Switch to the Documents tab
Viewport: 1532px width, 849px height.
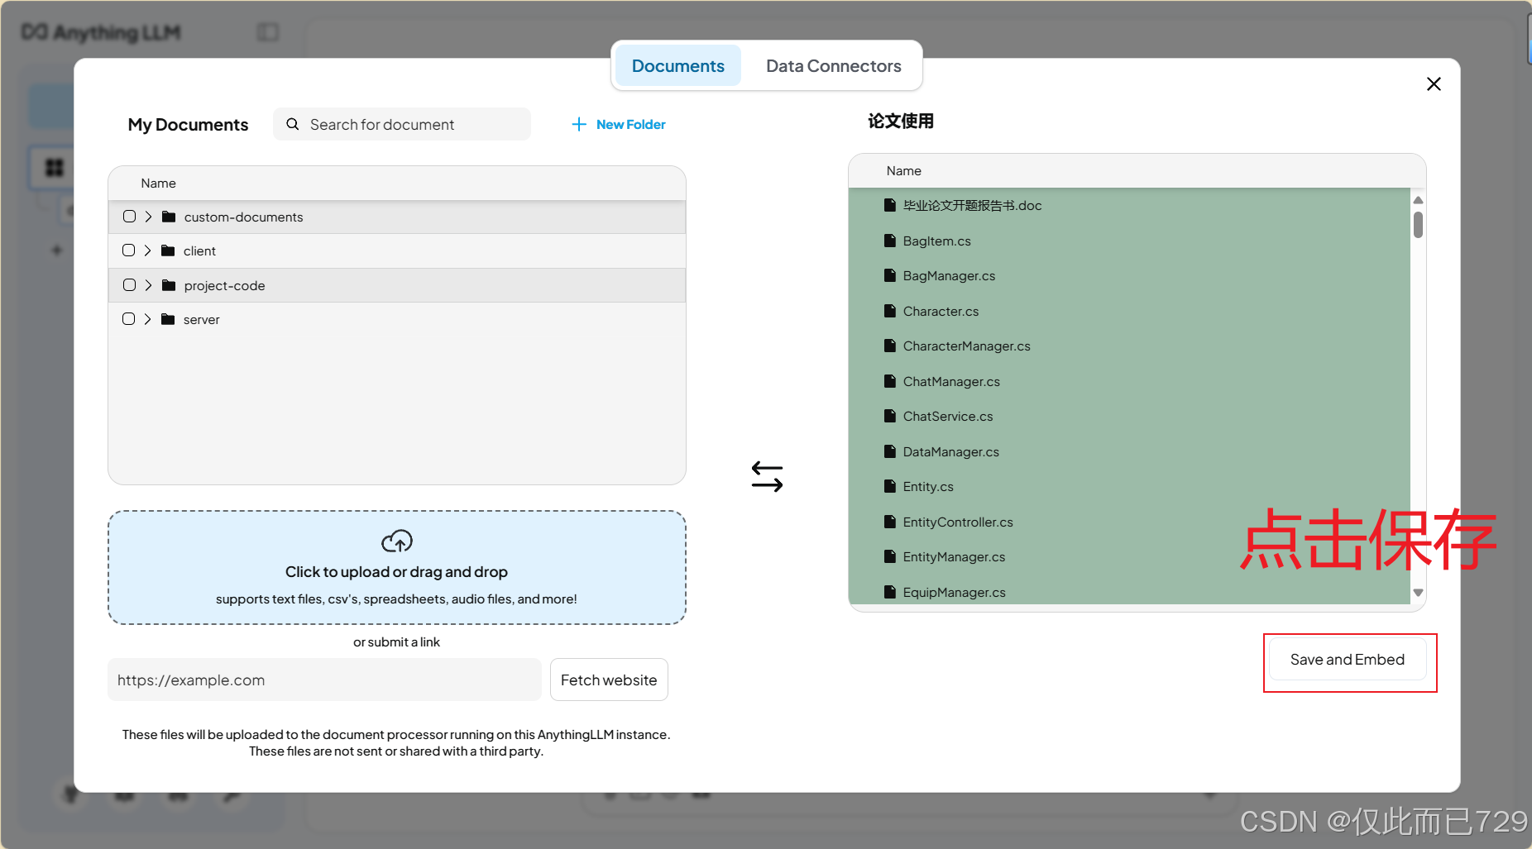pyautogui.click(x=677, y=66)
